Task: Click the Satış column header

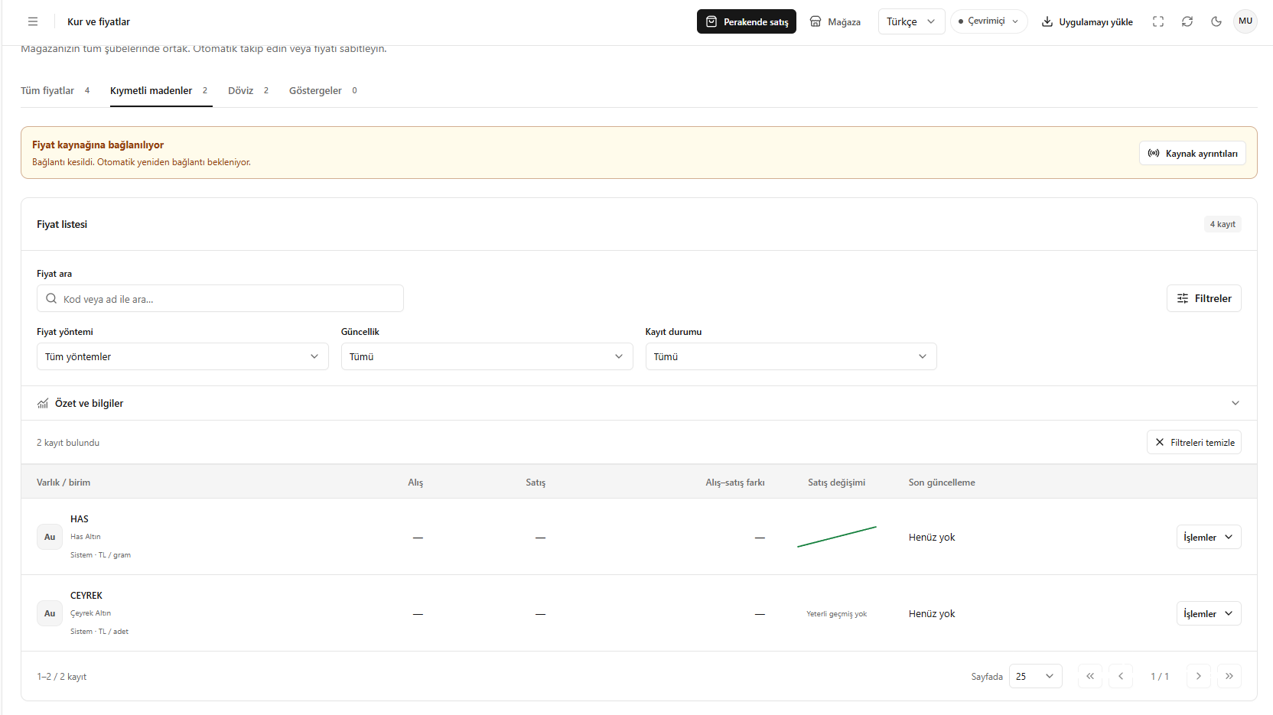Action: point(536,483)
